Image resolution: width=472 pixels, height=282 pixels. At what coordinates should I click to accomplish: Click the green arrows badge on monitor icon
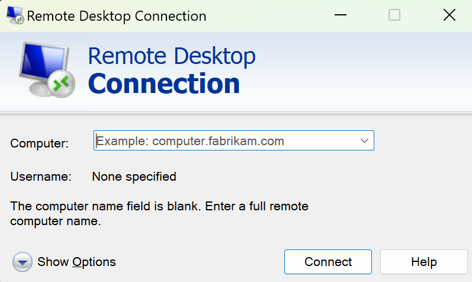pos(61,84)
